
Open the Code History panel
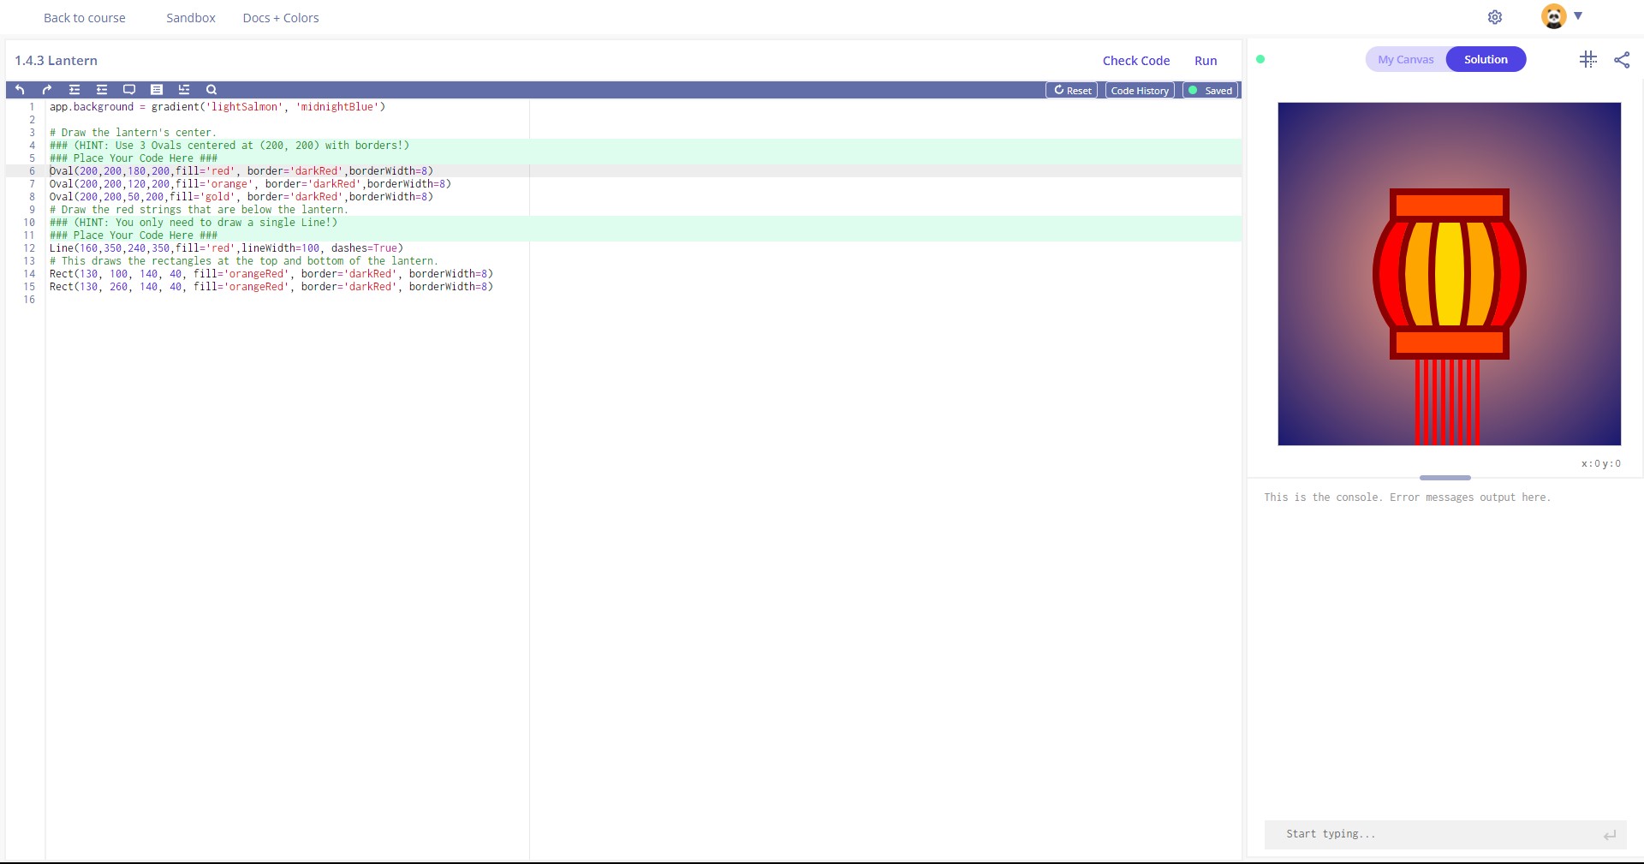click(x=1139, y=90)
